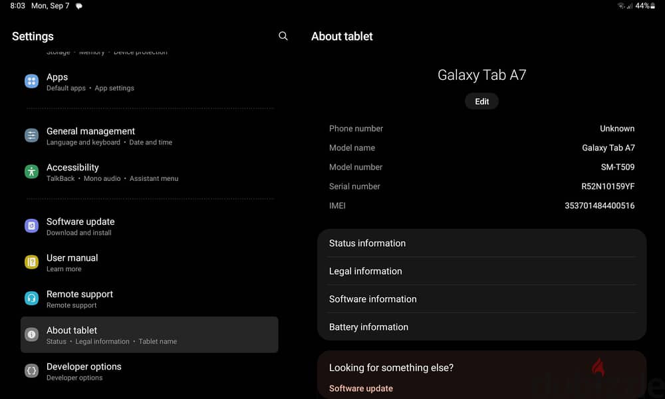Click the About tablet info icon
This screenshot has height=399, width=665.
(x=31, y=334)
